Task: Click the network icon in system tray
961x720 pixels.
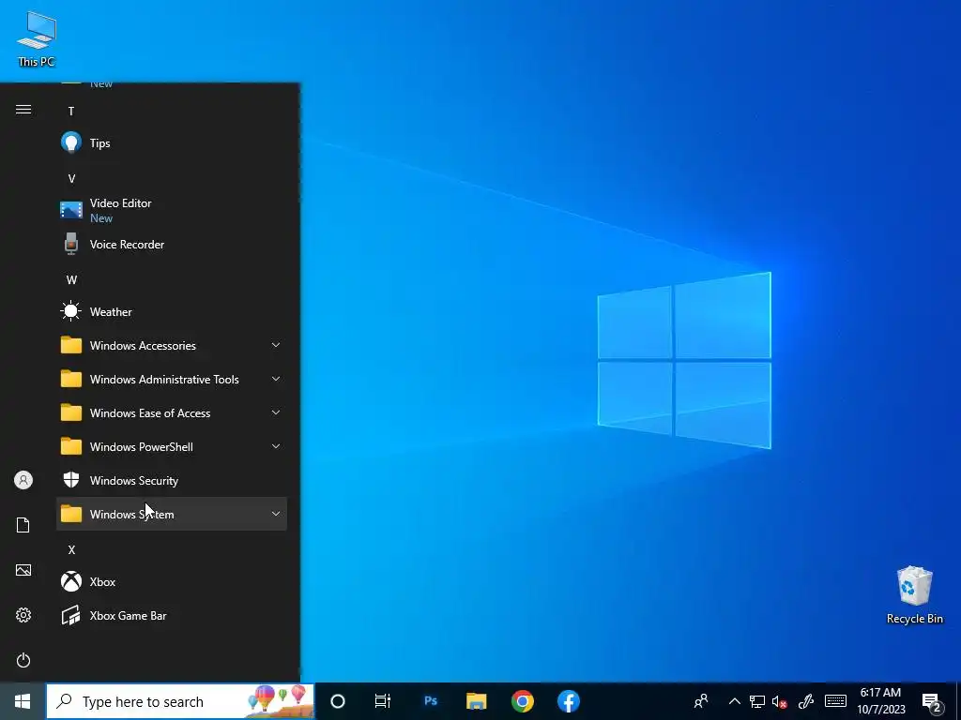Action: click(x=757, y=701)
